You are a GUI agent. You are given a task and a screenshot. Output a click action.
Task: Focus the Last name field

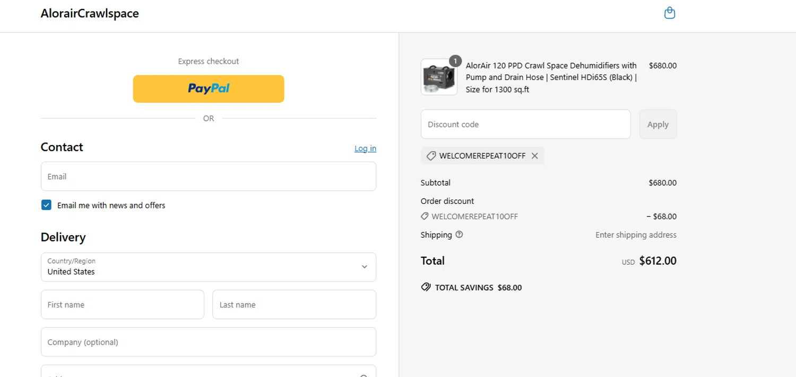(295, 304)
